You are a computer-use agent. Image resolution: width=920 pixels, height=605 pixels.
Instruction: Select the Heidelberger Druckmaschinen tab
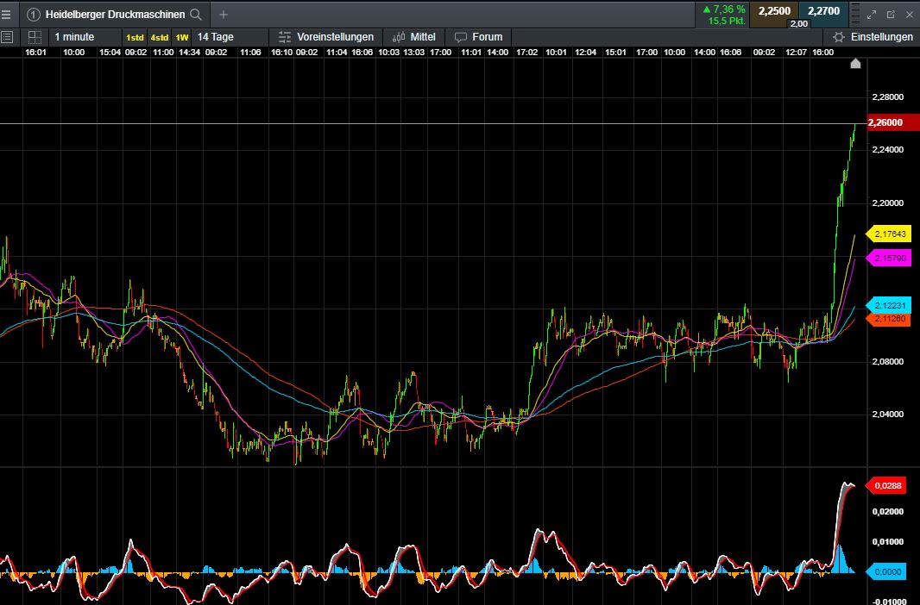coord(114,15)
